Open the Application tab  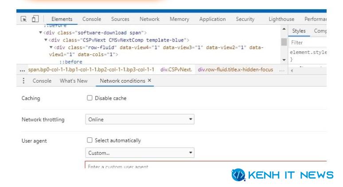[x=212, y=19]
